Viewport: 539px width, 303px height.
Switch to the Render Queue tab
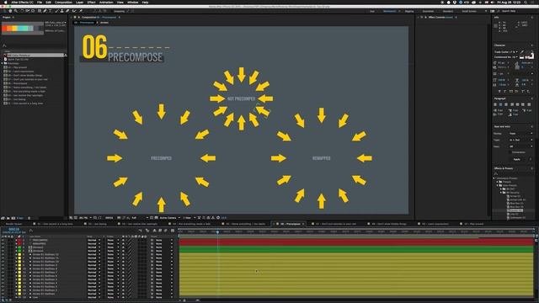(14, 224)
